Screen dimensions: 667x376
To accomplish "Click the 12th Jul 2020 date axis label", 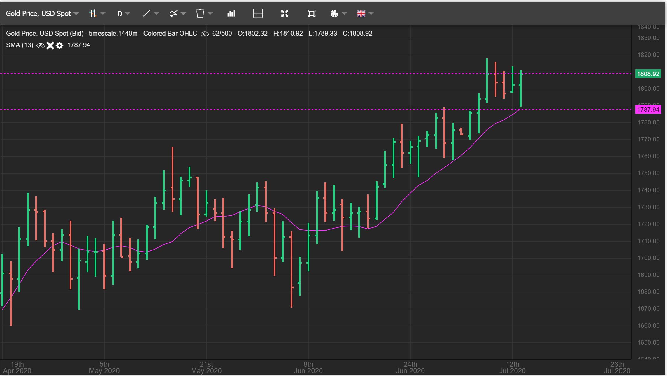I will 512,368.
